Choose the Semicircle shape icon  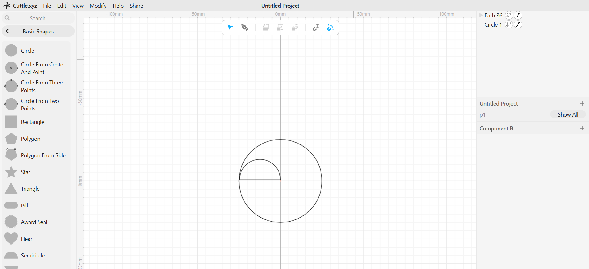pyautogui.click(x=11, y=255)
